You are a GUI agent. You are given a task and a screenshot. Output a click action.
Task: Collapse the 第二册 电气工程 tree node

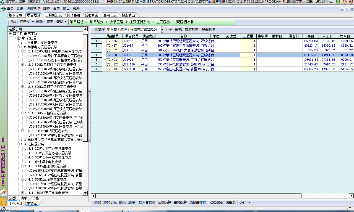(x=10, y=34)
